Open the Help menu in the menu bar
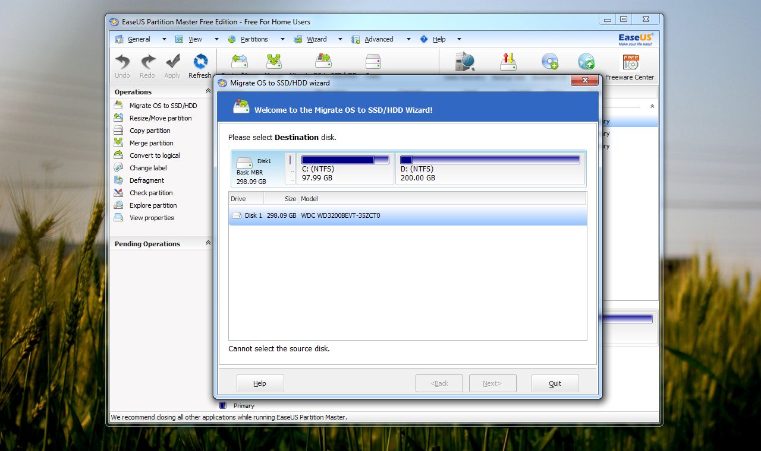Viewport: 761px width, 451px height. click(x=439, y=39)
